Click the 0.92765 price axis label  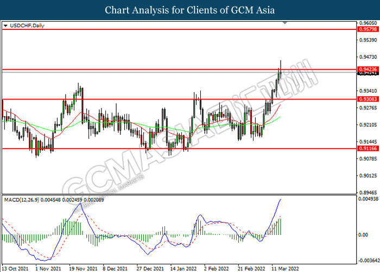point(369,108)
